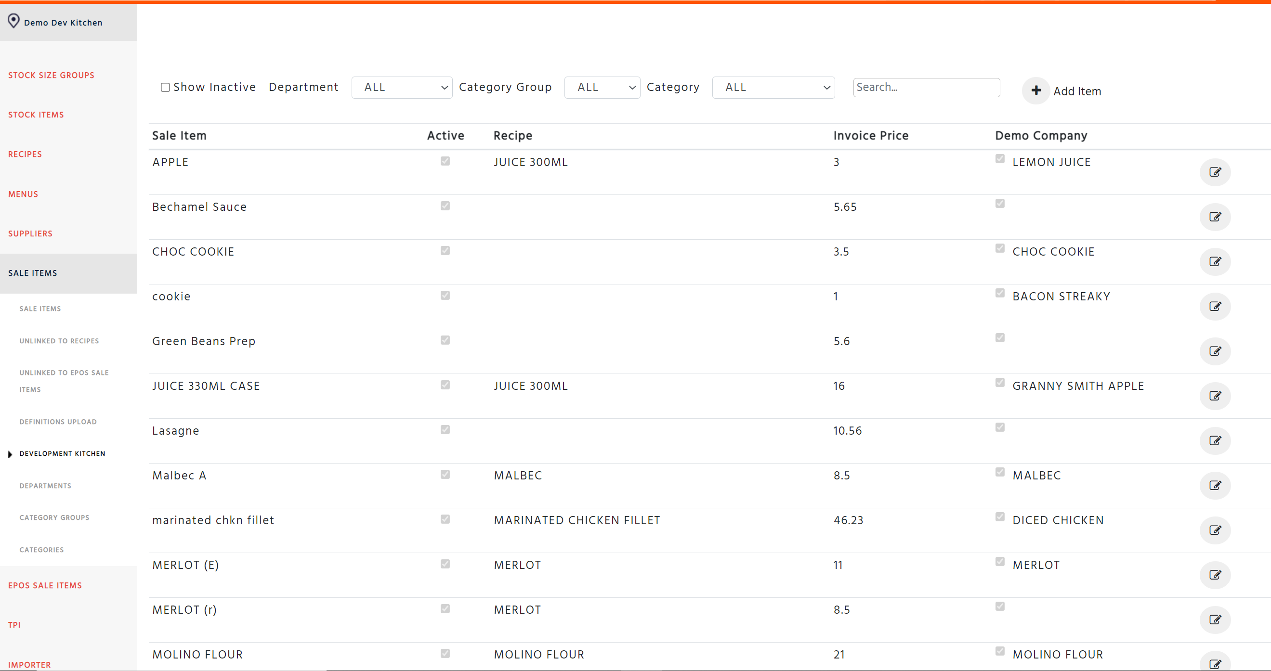Open Suppliers in the sidebar

[x=30, y=233]
